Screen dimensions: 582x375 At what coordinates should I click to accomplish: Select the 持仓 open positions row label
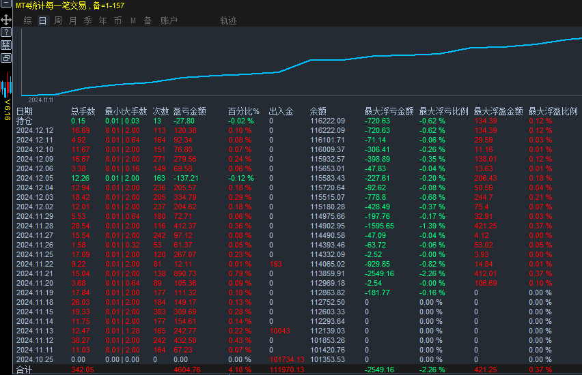(x=24, y=121)
